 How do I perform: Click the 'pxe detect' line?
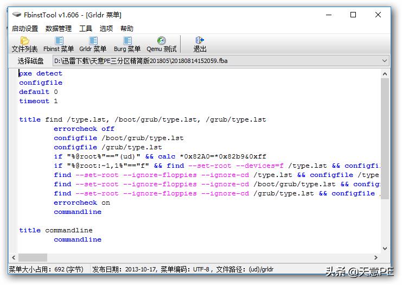pyautogui.click(x=41, y=73)
